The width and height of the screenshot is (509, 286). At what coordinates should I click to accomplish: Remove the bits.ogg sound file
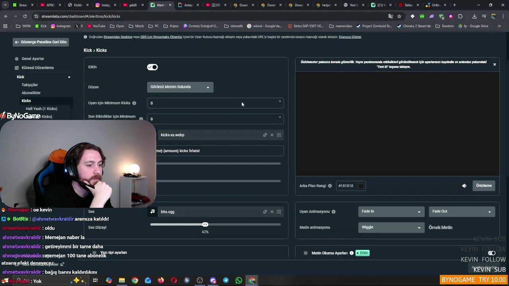pyautogui.click(x=272, y=212)
